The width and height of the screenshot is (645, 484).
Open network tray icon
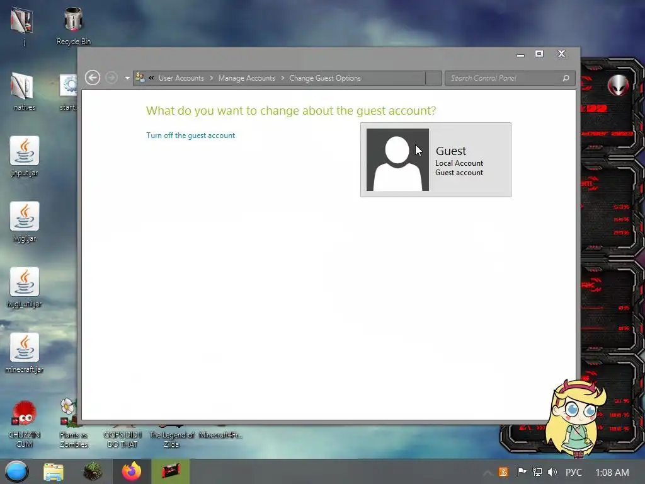click(x=537, y=472)
